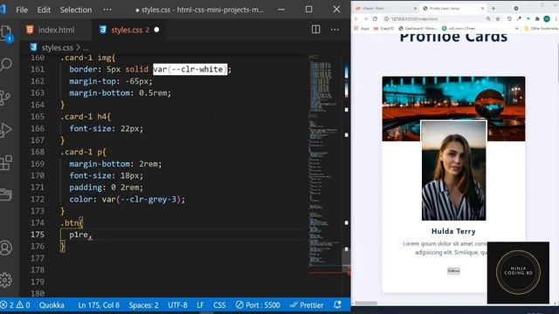Go back in the browser

(x=355, y=19)
